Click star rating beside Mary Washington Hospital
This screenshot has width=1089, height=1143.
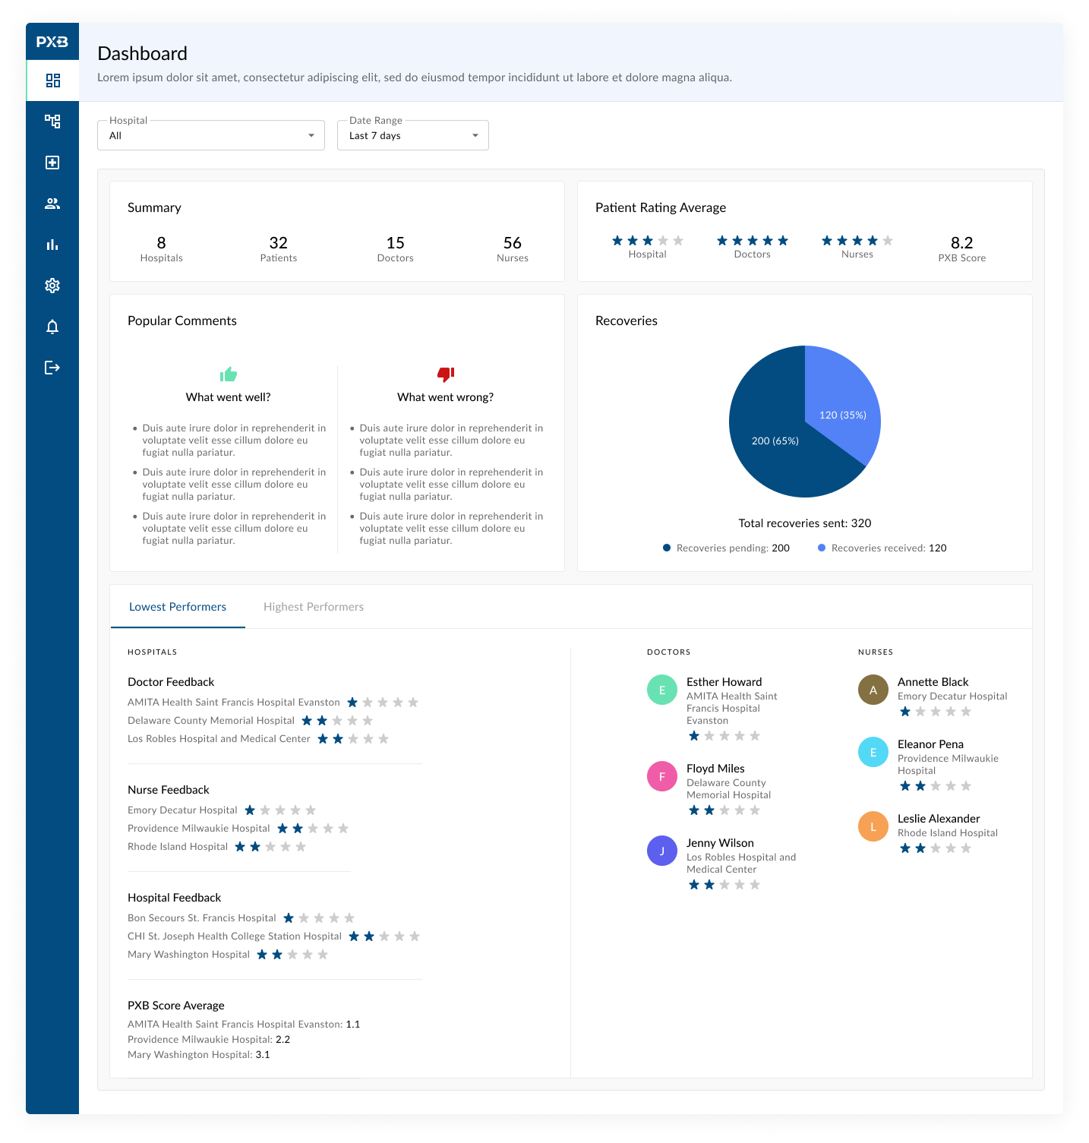click(x=292, y=955)
